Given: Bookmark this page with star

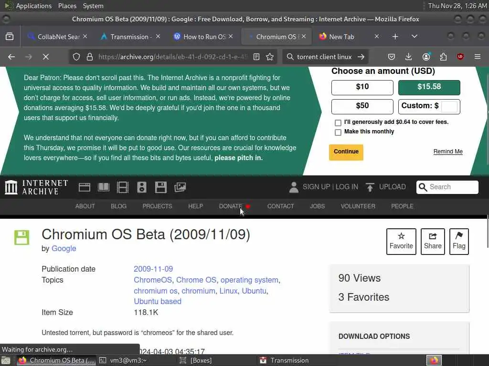Looking at the screenshot, I should pyautogui.click(x=270, y=57).
